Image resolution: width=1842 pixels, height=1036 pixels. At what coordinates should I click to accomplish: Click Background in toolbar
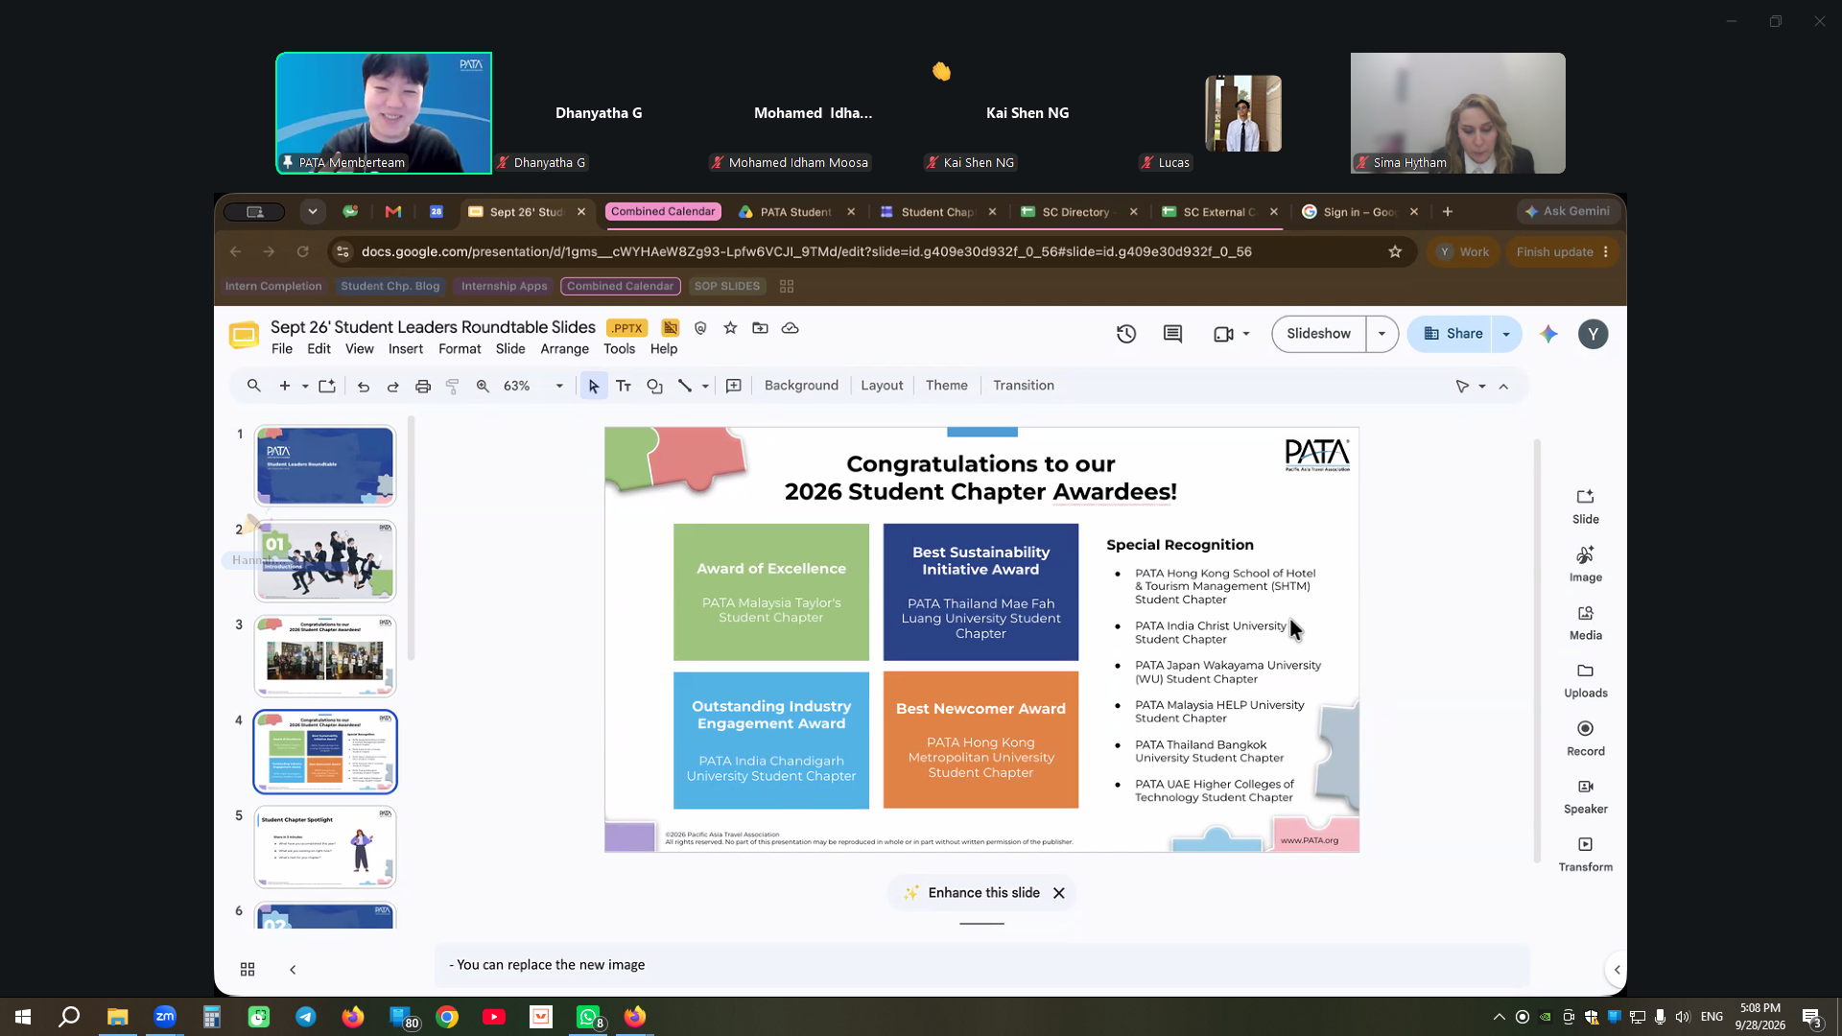tap(801, 386)
